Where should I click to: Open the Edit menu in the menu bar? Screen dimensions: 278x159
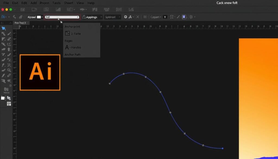pos(24,3)
